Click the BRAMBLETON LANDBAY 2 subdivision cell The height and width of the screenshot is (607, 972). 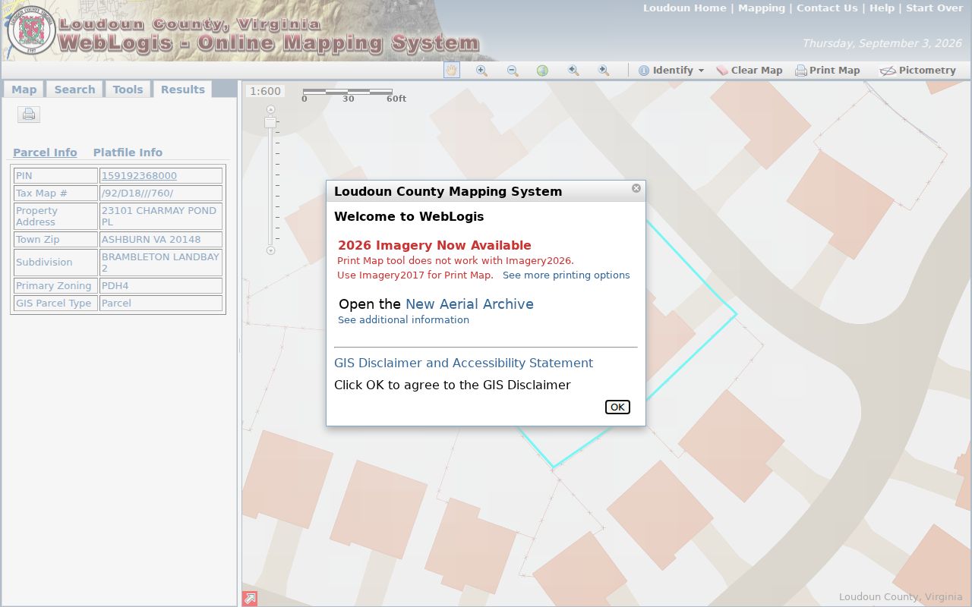click(x=161, y=263)
